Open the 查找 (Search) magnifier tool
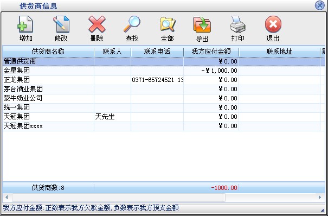The width and height of the screenshot is (328, 216). click(132, 28)
